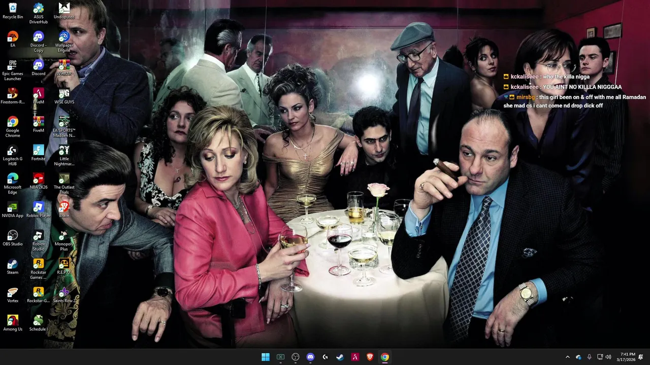
Task: Select the Saints Row 2 desktop icon
Action: 64,295
